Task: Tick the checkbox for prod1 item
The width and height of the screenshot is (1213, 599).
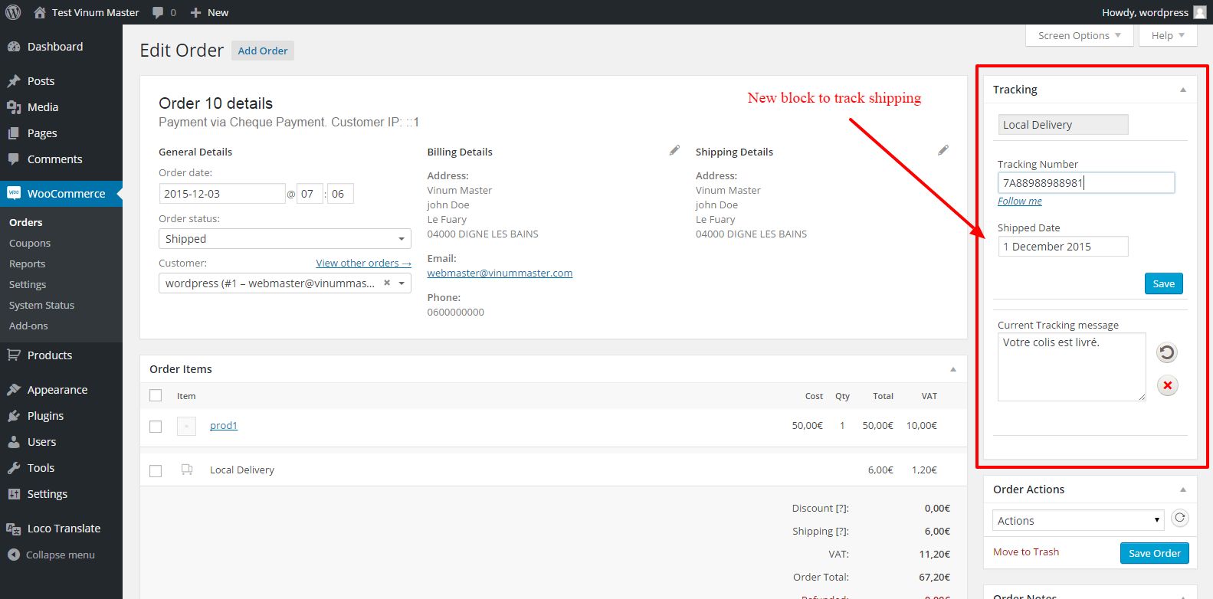Action: tap(156, 427)
